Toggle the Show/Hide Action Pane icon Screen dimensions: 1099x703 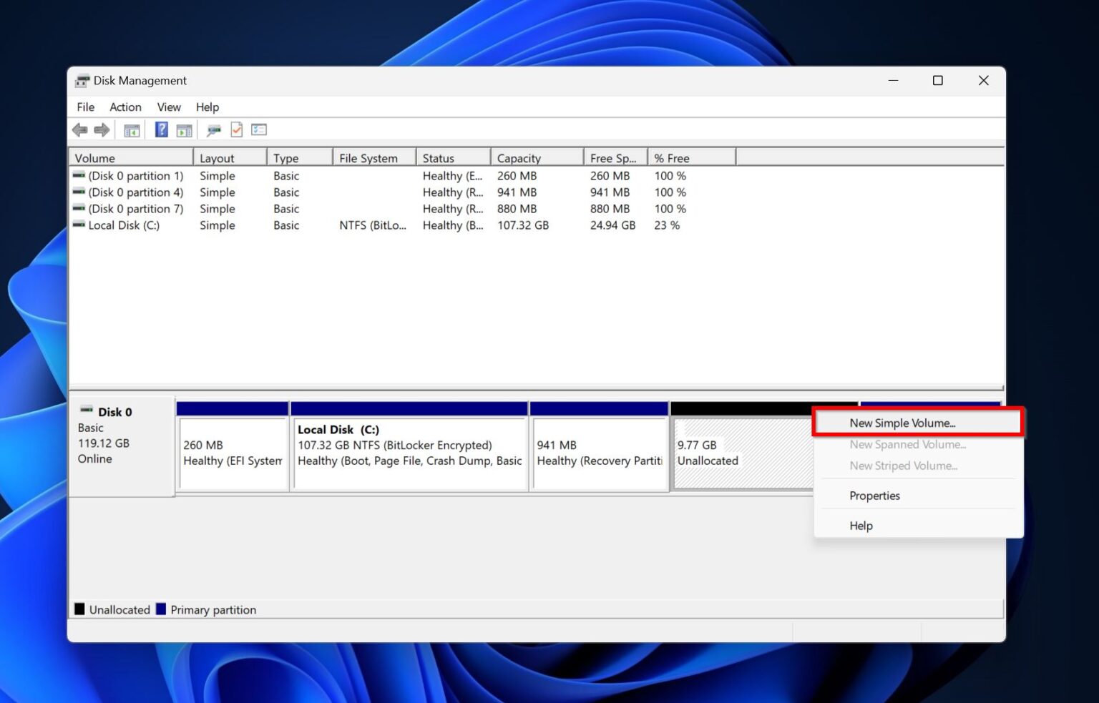185,129
